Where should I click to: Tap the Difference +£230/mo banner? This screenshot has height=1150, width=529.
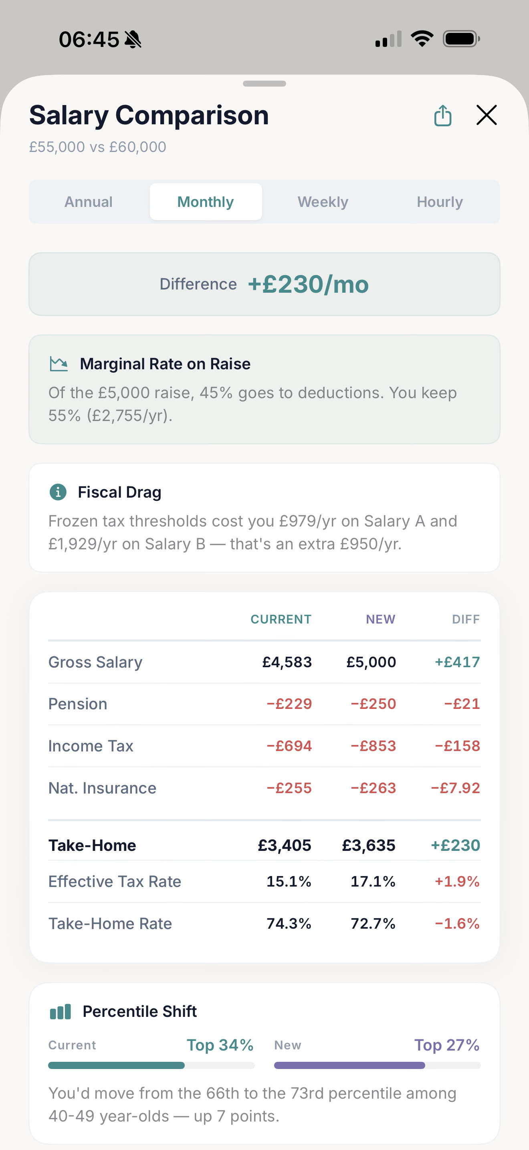[x=264, y=284]
